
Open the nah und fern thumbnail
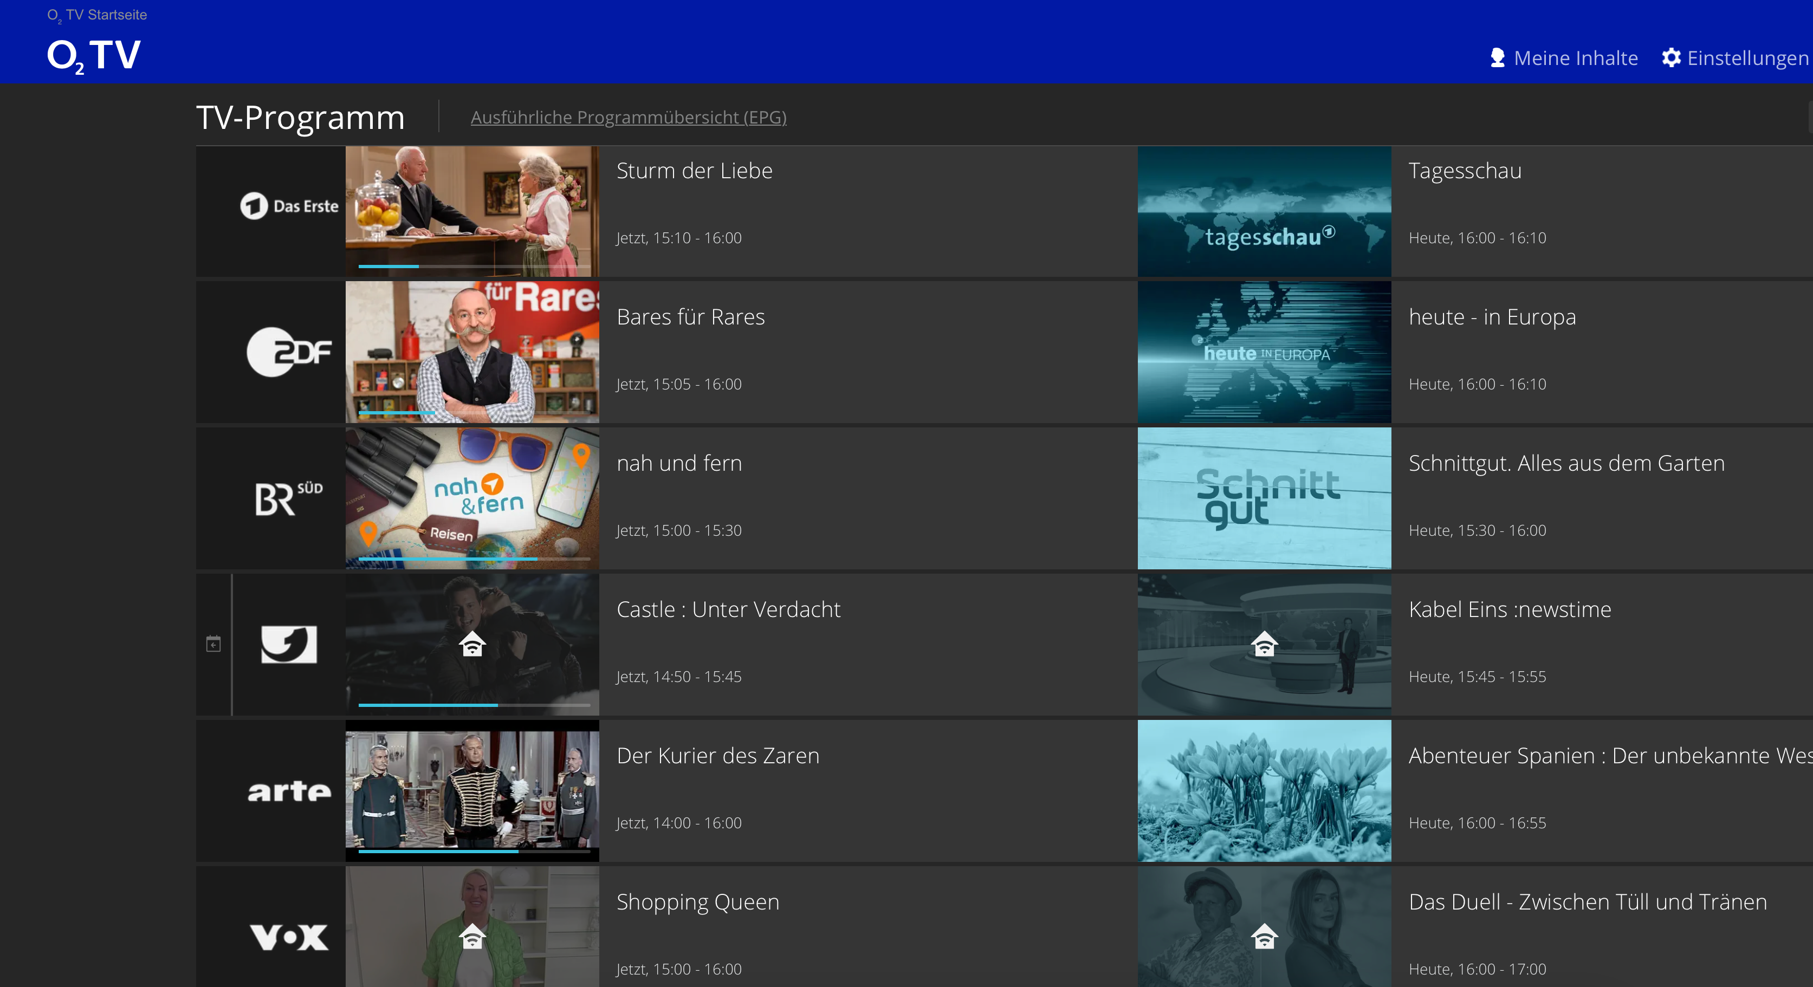[x=472, y=498]
